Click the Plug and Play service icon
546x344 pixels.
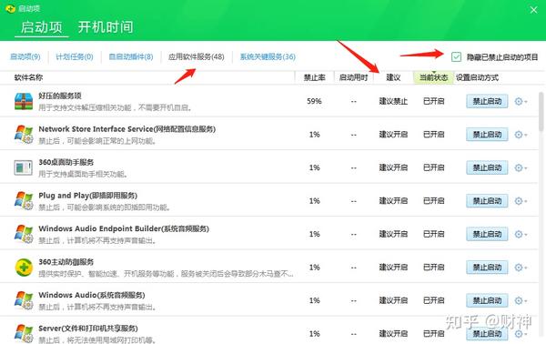point(24,201)
